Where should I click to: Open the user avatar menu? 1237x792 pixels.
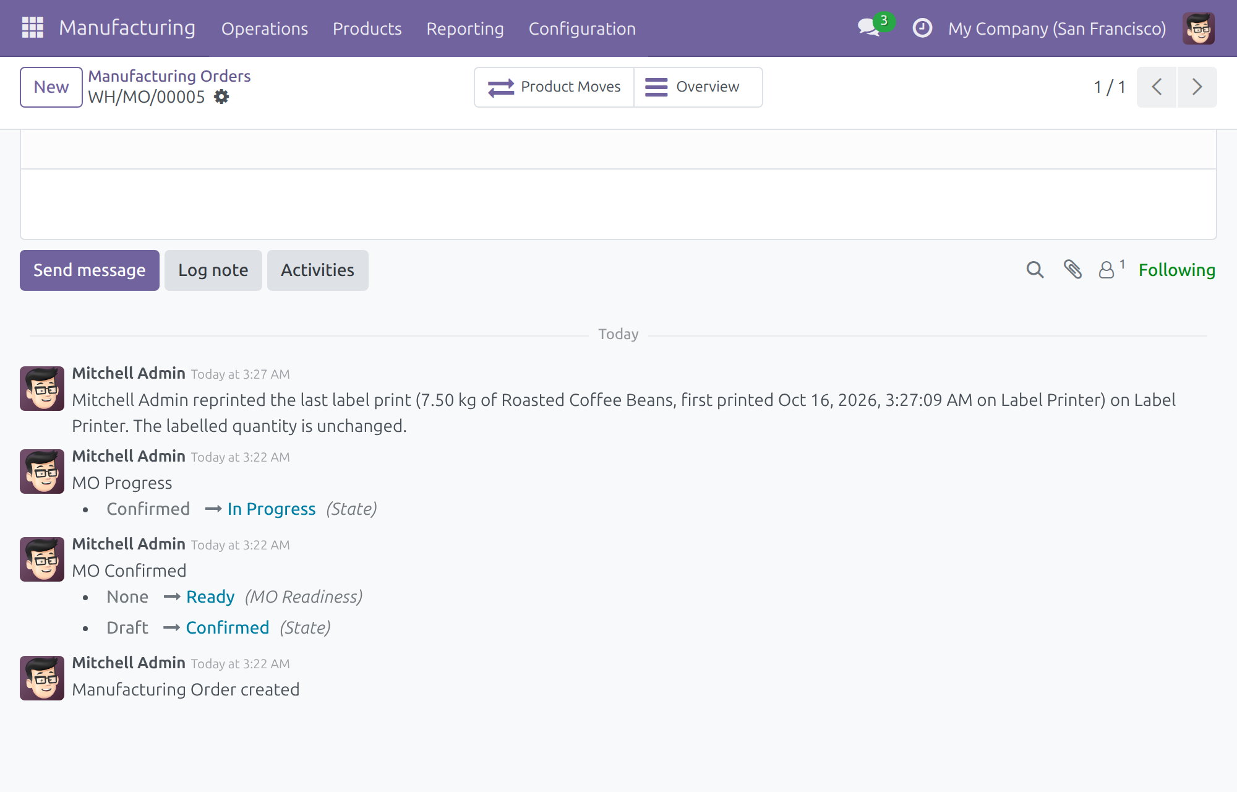(1198, 28)
